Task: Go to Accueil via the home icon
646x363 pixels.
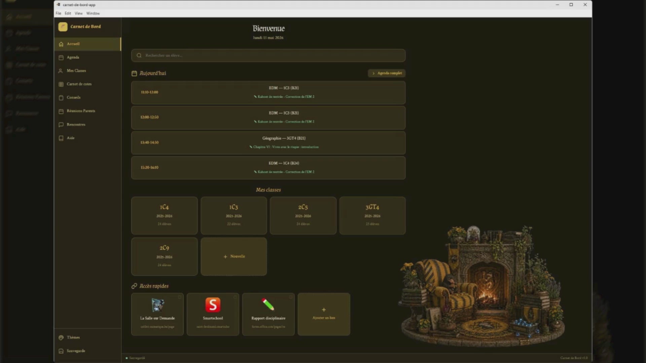Action: pos(61,44)
